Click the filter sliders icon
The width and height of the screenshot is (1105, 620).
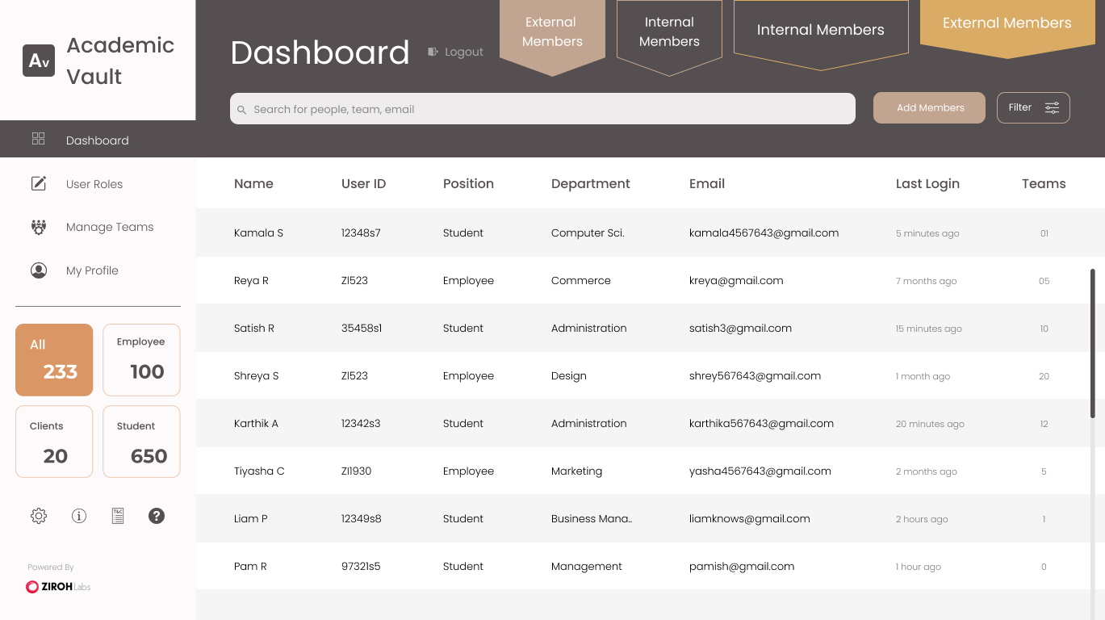click(x=1053, y=107)
